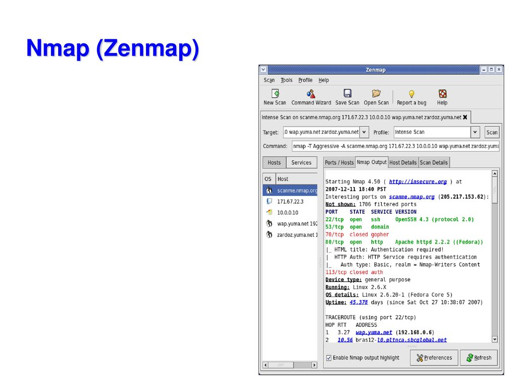
Task: Click the 53/tcp open domain line
Action: 357,227
